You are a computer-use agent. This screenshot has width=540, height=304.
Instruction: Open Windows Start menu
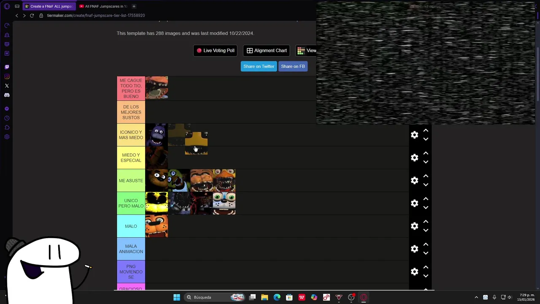[x=177, y=297]
